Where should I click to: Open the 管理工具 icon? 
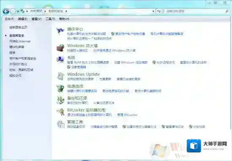(61, 124)
